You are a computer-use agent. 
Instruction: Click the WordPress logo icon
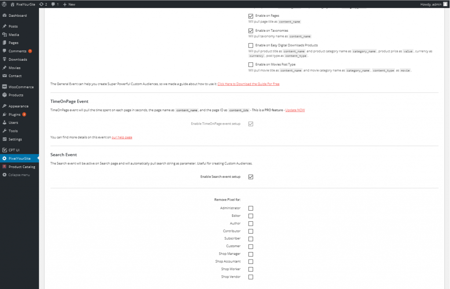(x=4, y=4)
